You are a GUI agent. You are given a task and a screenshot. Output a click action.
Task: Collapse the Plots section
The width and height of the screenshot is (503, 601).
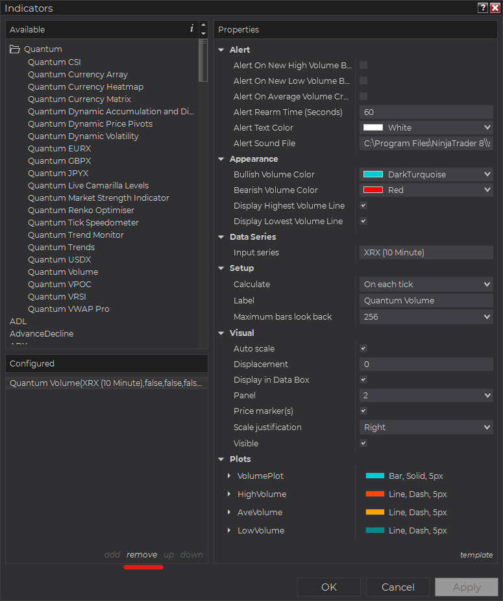221,459
